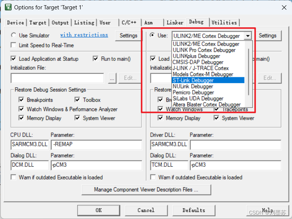This screenshot has width=292, height=219.
Task: Choose J-LINK / J-TRACE Cortex
Action: click(208, 68)
